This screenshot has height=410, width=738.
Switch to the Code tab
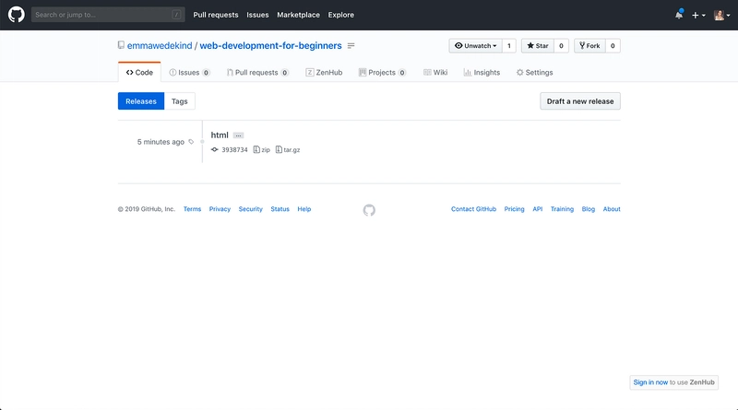(139, 73)
